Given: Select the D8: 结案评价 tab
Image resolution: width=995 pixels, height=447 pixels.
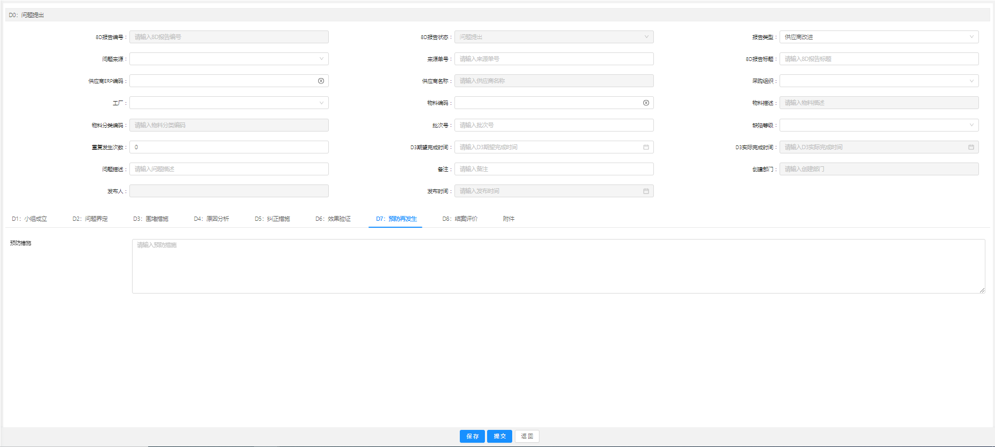Looking at the screenshot, I should (460, 219).
